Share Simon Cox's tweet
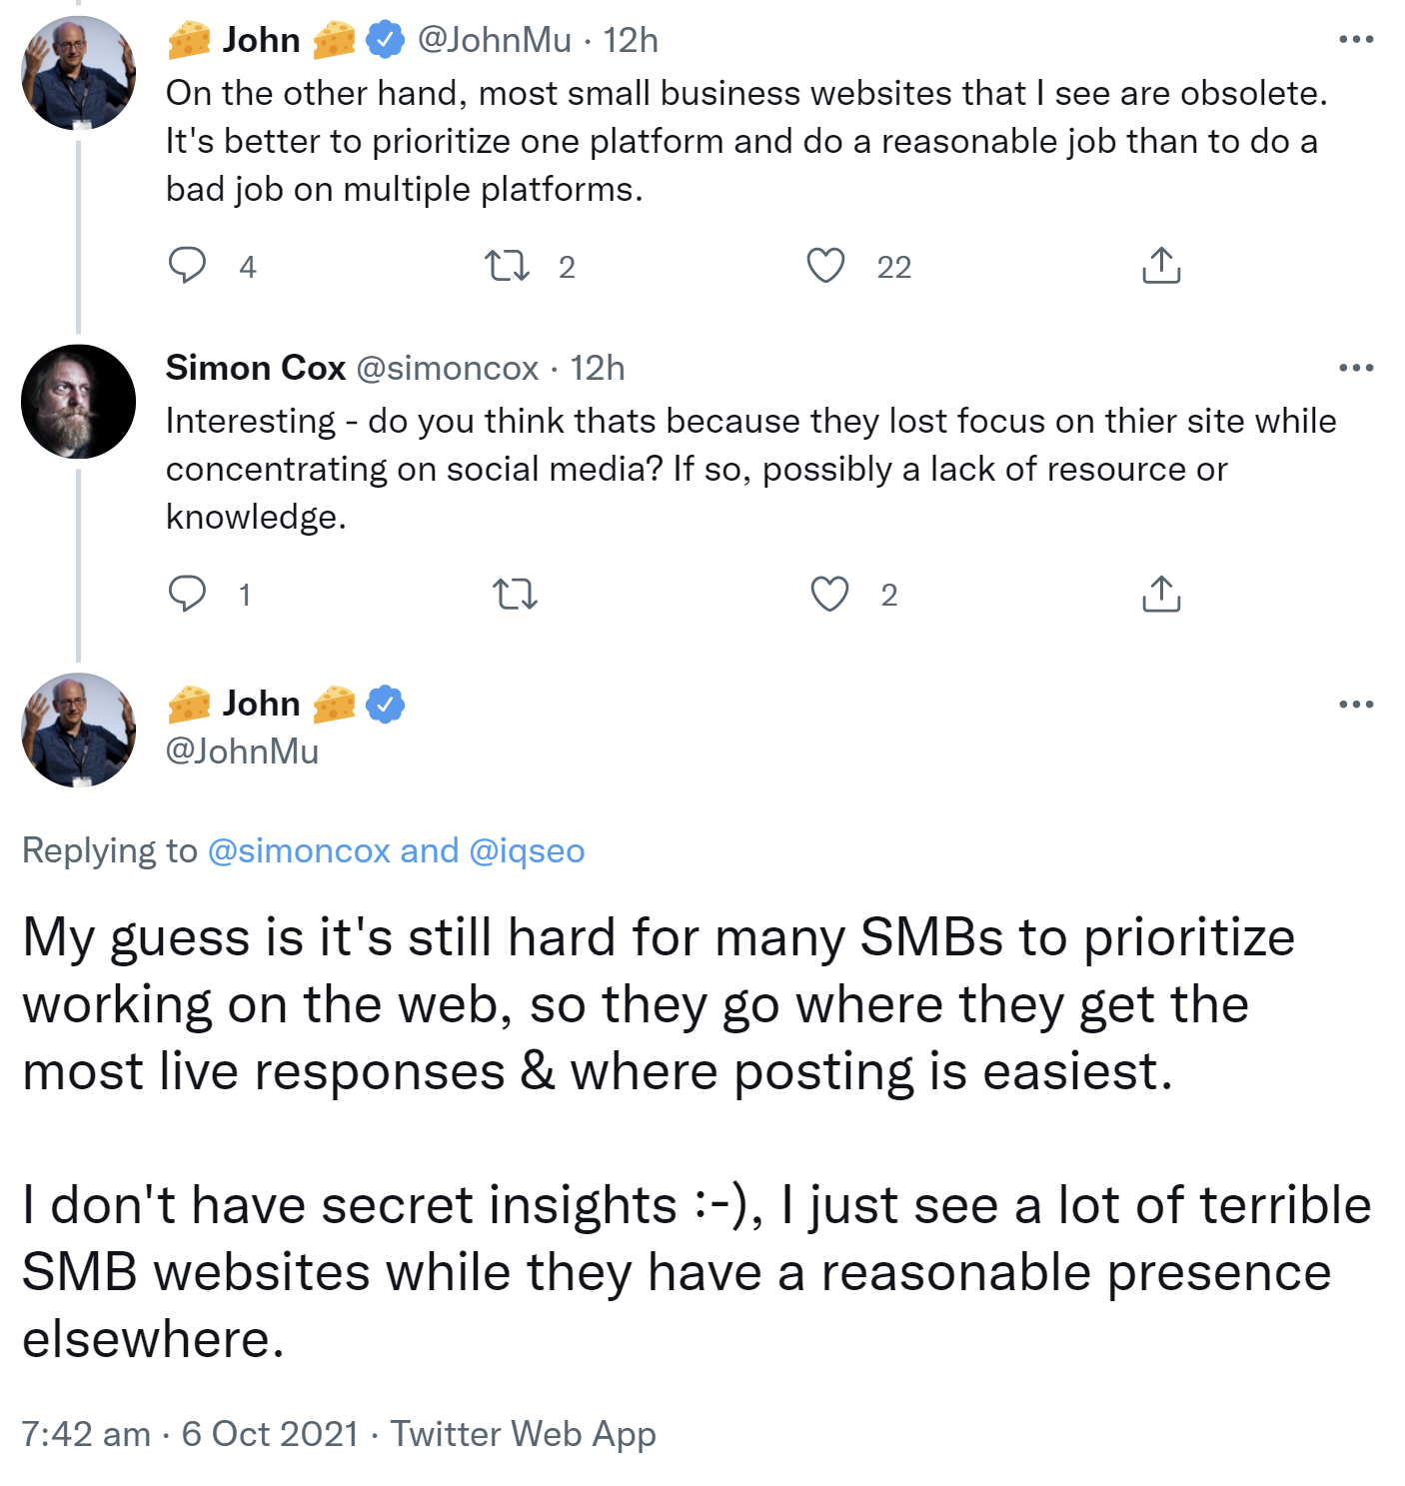The width and height of the screenshot is (1405, 1486). (x=1160, y=594)
